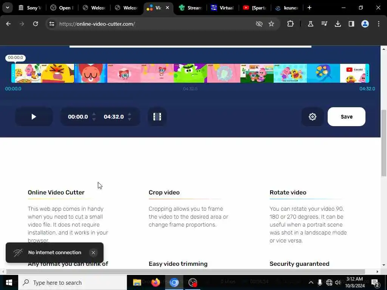Toggle the side panel icon
387x290 pixels.
351,24
